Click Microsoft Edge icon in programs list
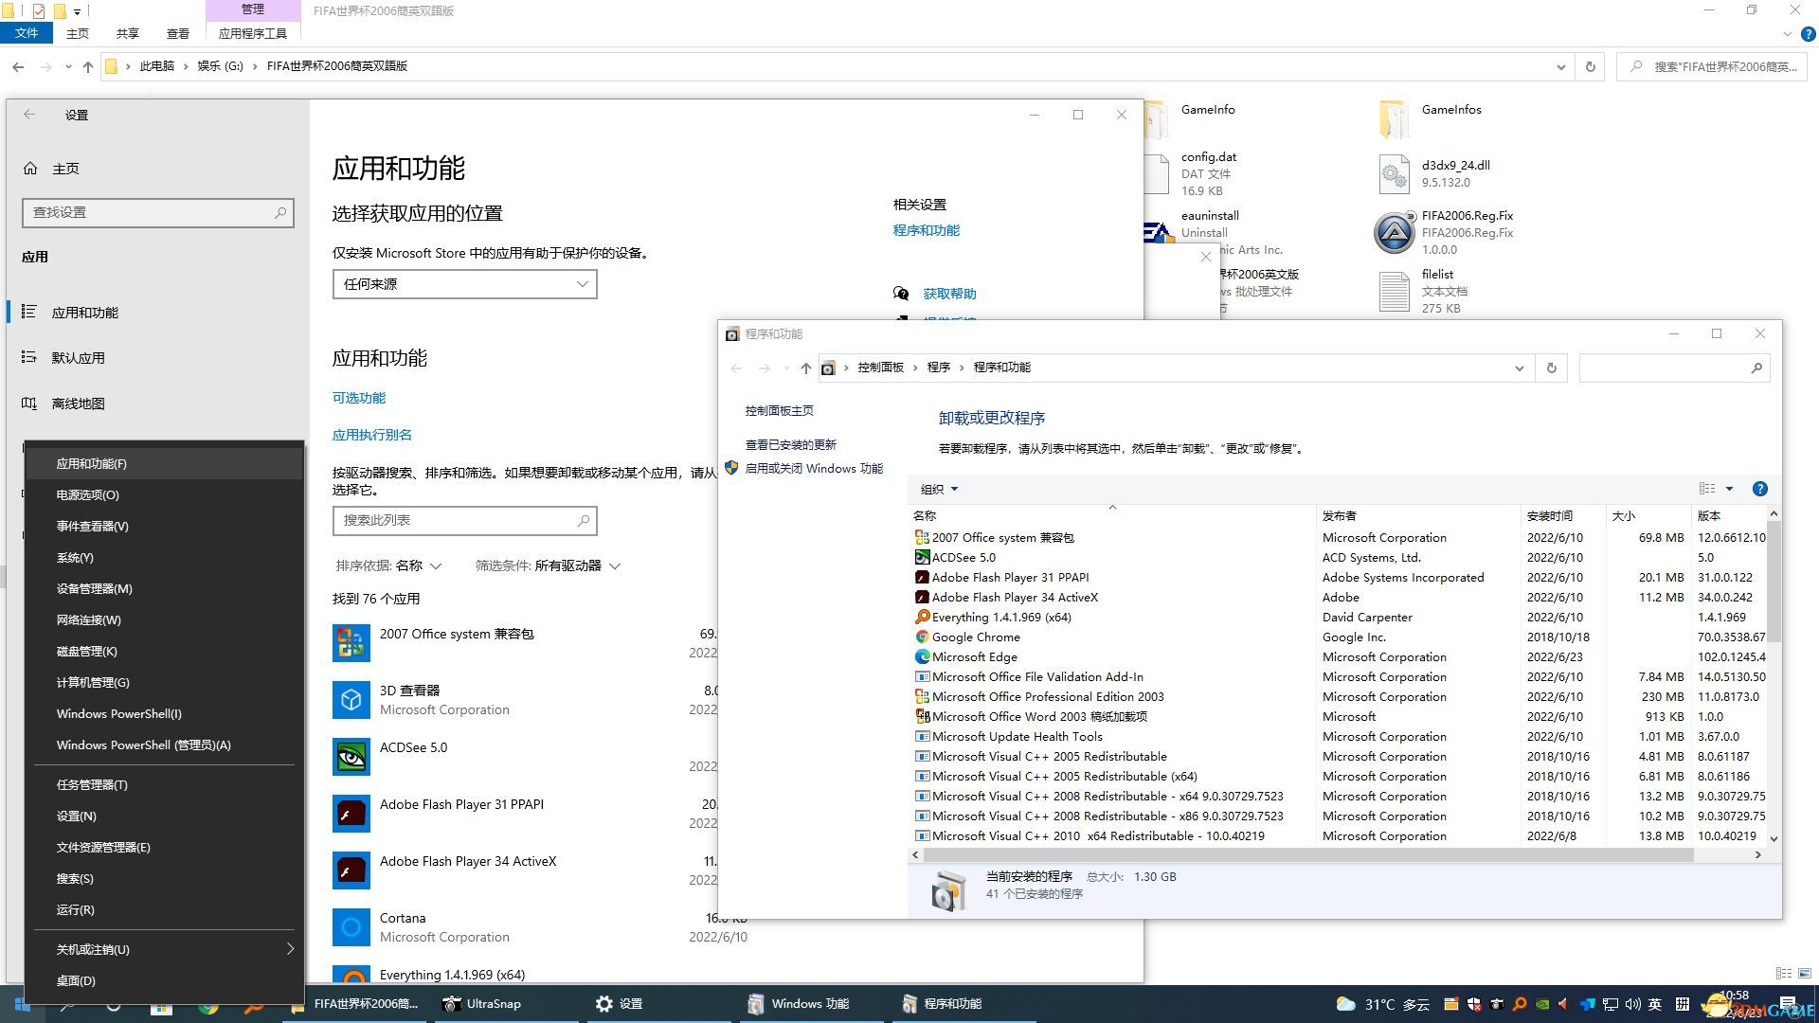The image size is (1819, 1023). pyautogui.click(x=922, y=656)
